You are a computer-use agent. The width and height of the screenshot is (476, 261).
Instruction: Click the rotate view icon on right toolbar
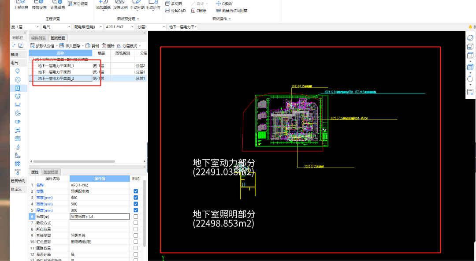click(470, 79)
